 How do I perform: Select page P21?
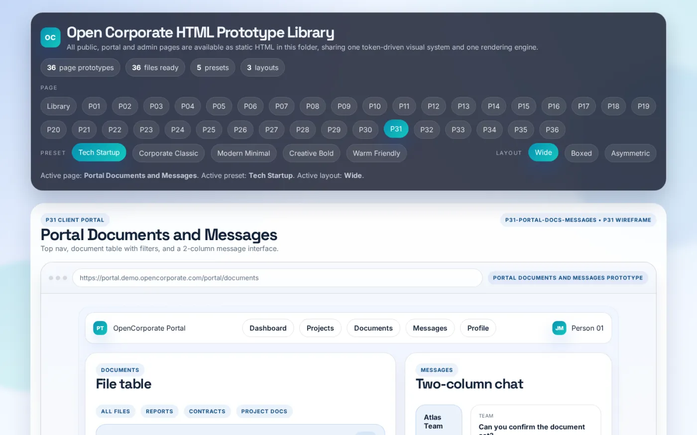pos(84,129)
